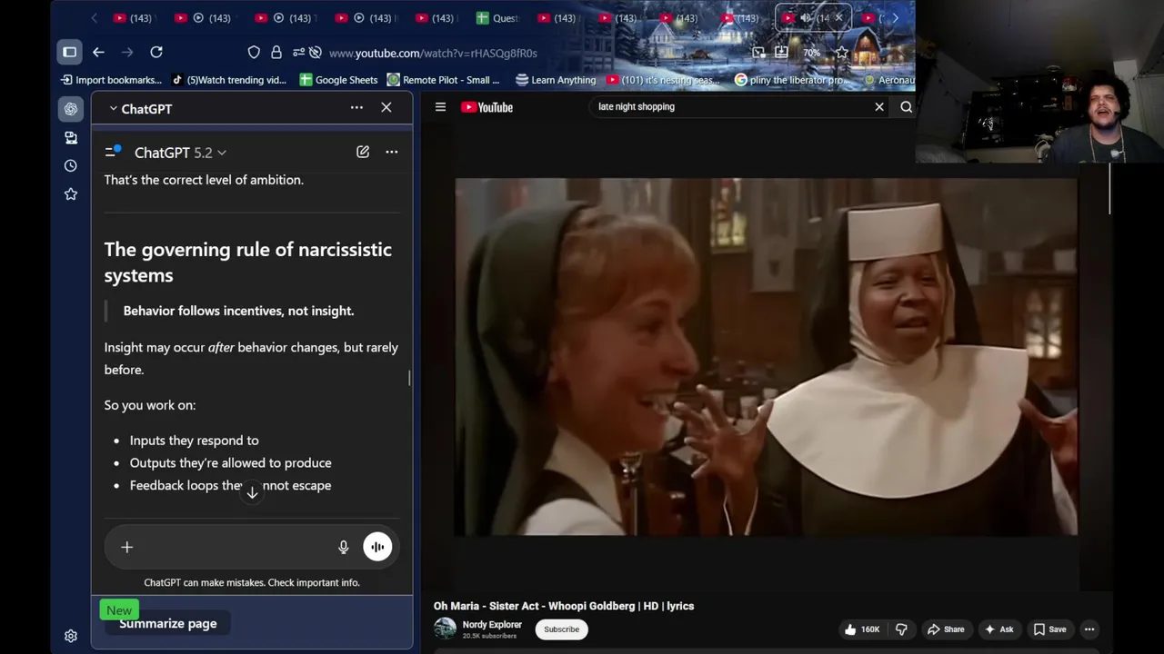1164x654 pixels.
Task: Start ChatGPT voice mode
Action: tap(377, 547)
